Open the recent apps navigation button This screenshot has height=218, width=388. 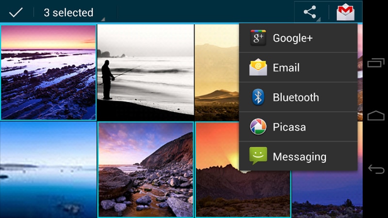(376, 63)
